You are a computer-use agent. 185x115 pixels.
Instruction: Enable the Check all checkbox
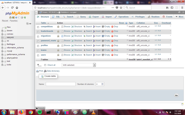(x=45, y=65)
